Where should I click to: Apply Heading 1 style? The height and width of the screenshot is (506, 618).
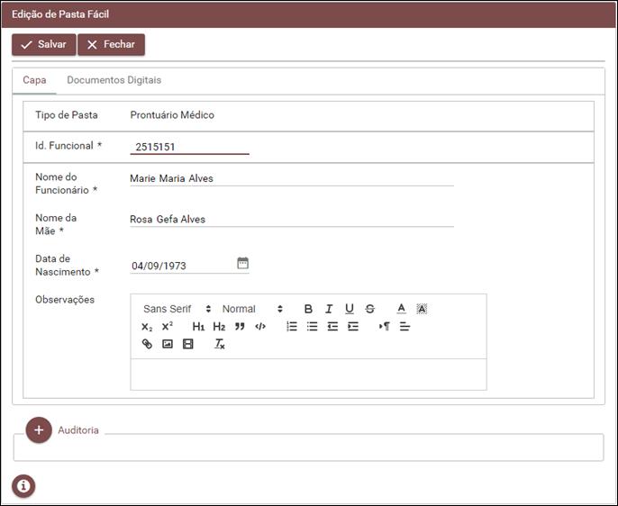pos(198,327)
